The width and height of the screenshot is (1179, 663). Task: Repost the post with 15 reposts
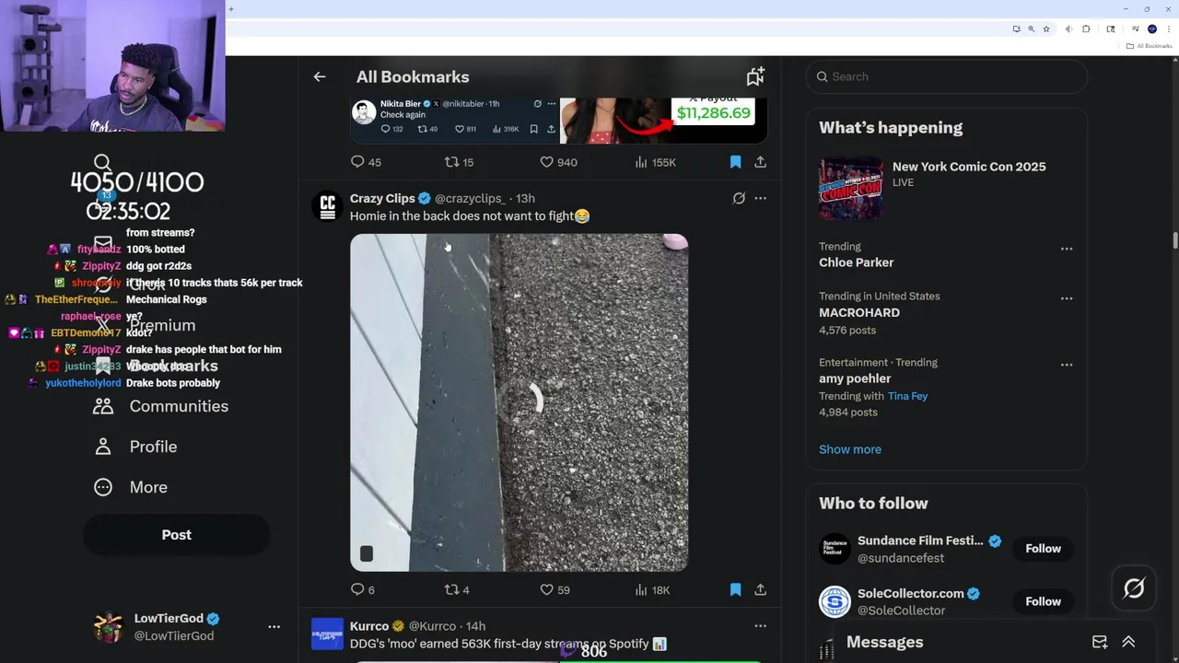[459, 162]
